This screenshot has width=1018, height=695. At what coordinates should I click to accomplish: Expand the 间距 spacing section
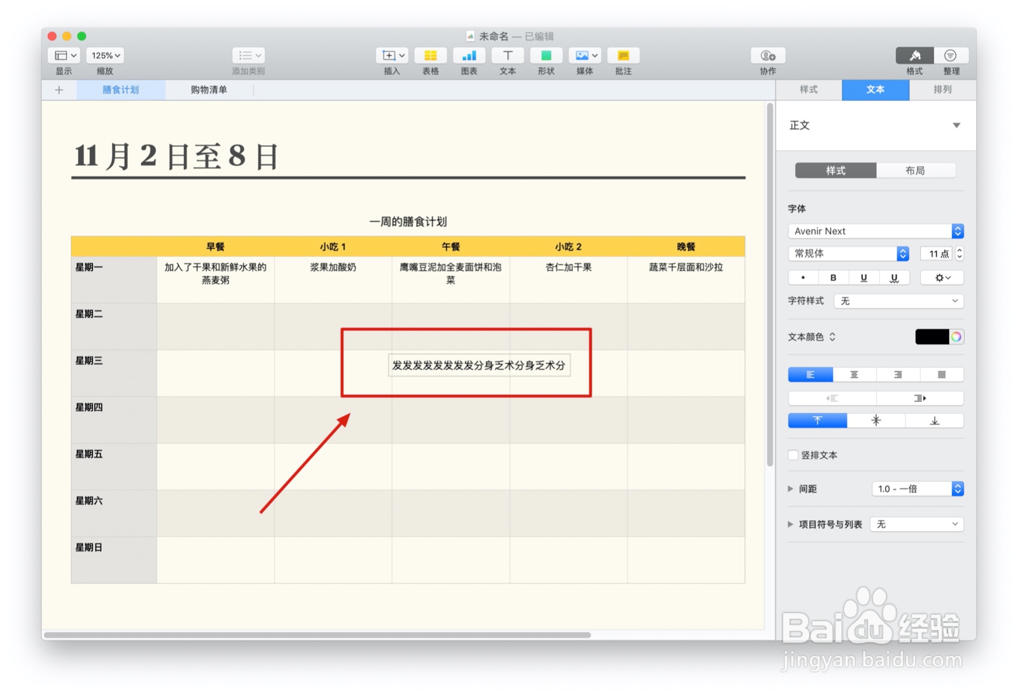pos(790,488)
